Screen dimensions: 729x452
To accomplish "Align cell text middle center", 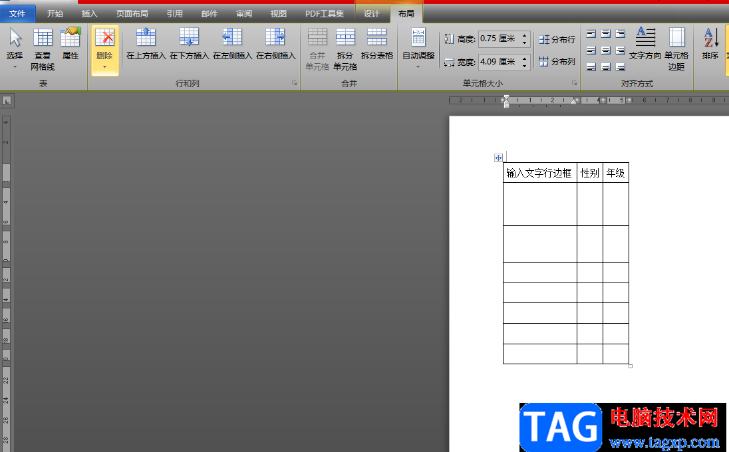I will pyautogui.click(x=606, y=50).
